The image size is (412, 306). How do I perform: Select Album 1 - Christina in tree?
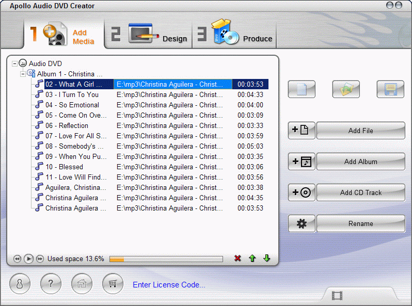point(70,74)
